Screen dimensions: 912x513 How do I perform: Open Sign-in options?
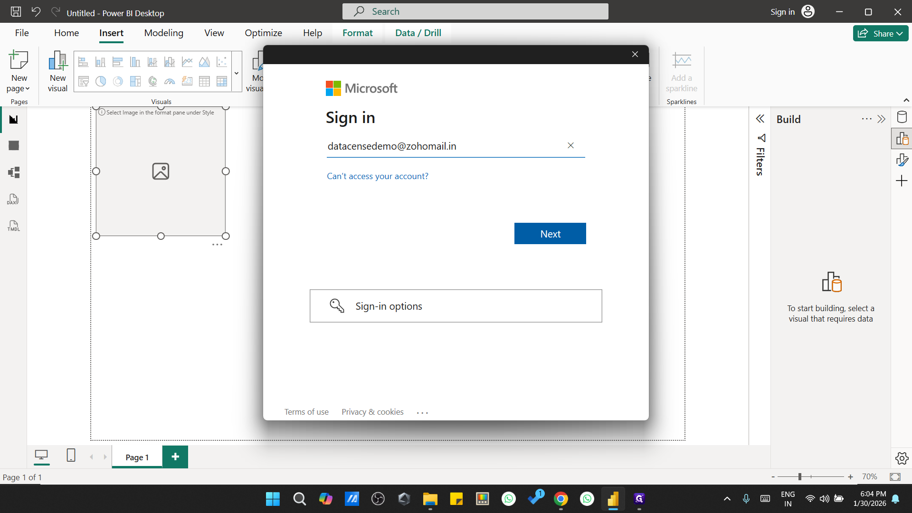[456, 306]
